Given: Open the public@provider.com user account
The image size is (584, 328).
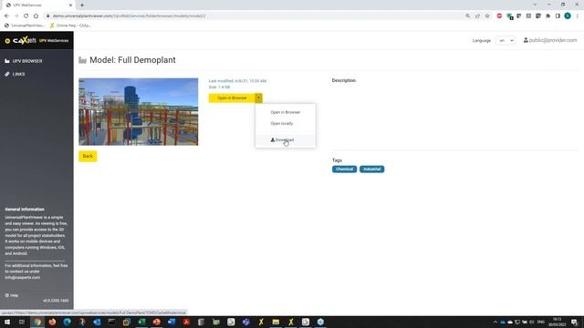Looking at the screenshot, I should pos(550,40).
